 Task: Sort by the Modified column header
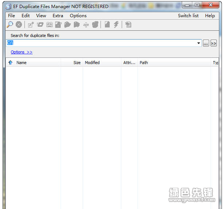(102, 63)
